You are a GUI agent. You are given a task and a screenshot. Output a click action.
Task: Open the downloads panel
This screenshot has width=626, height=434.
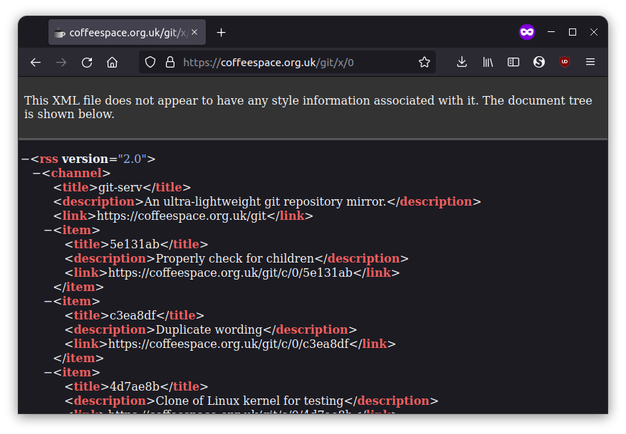(x=462, y=62)
